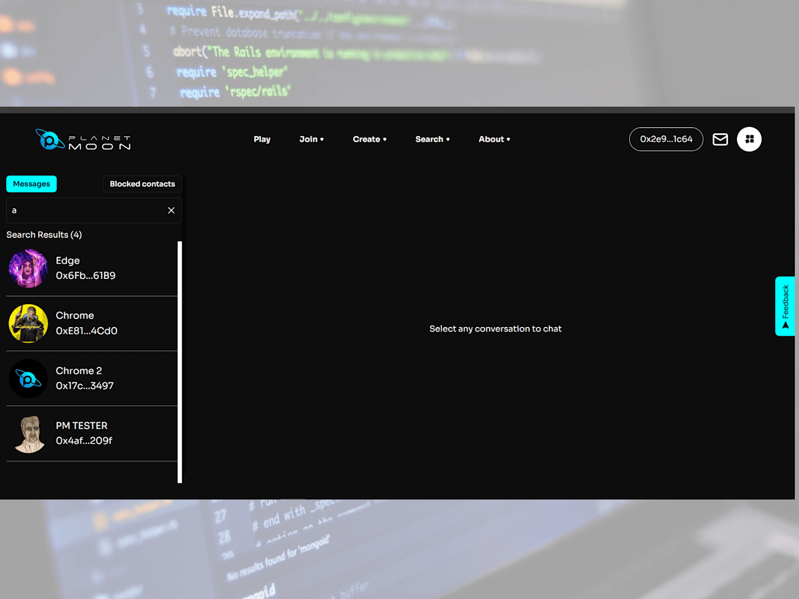Image resolution: width=799 pixels, height=599 pixels.
Task: Open the Play page
Action: (262, 140)
